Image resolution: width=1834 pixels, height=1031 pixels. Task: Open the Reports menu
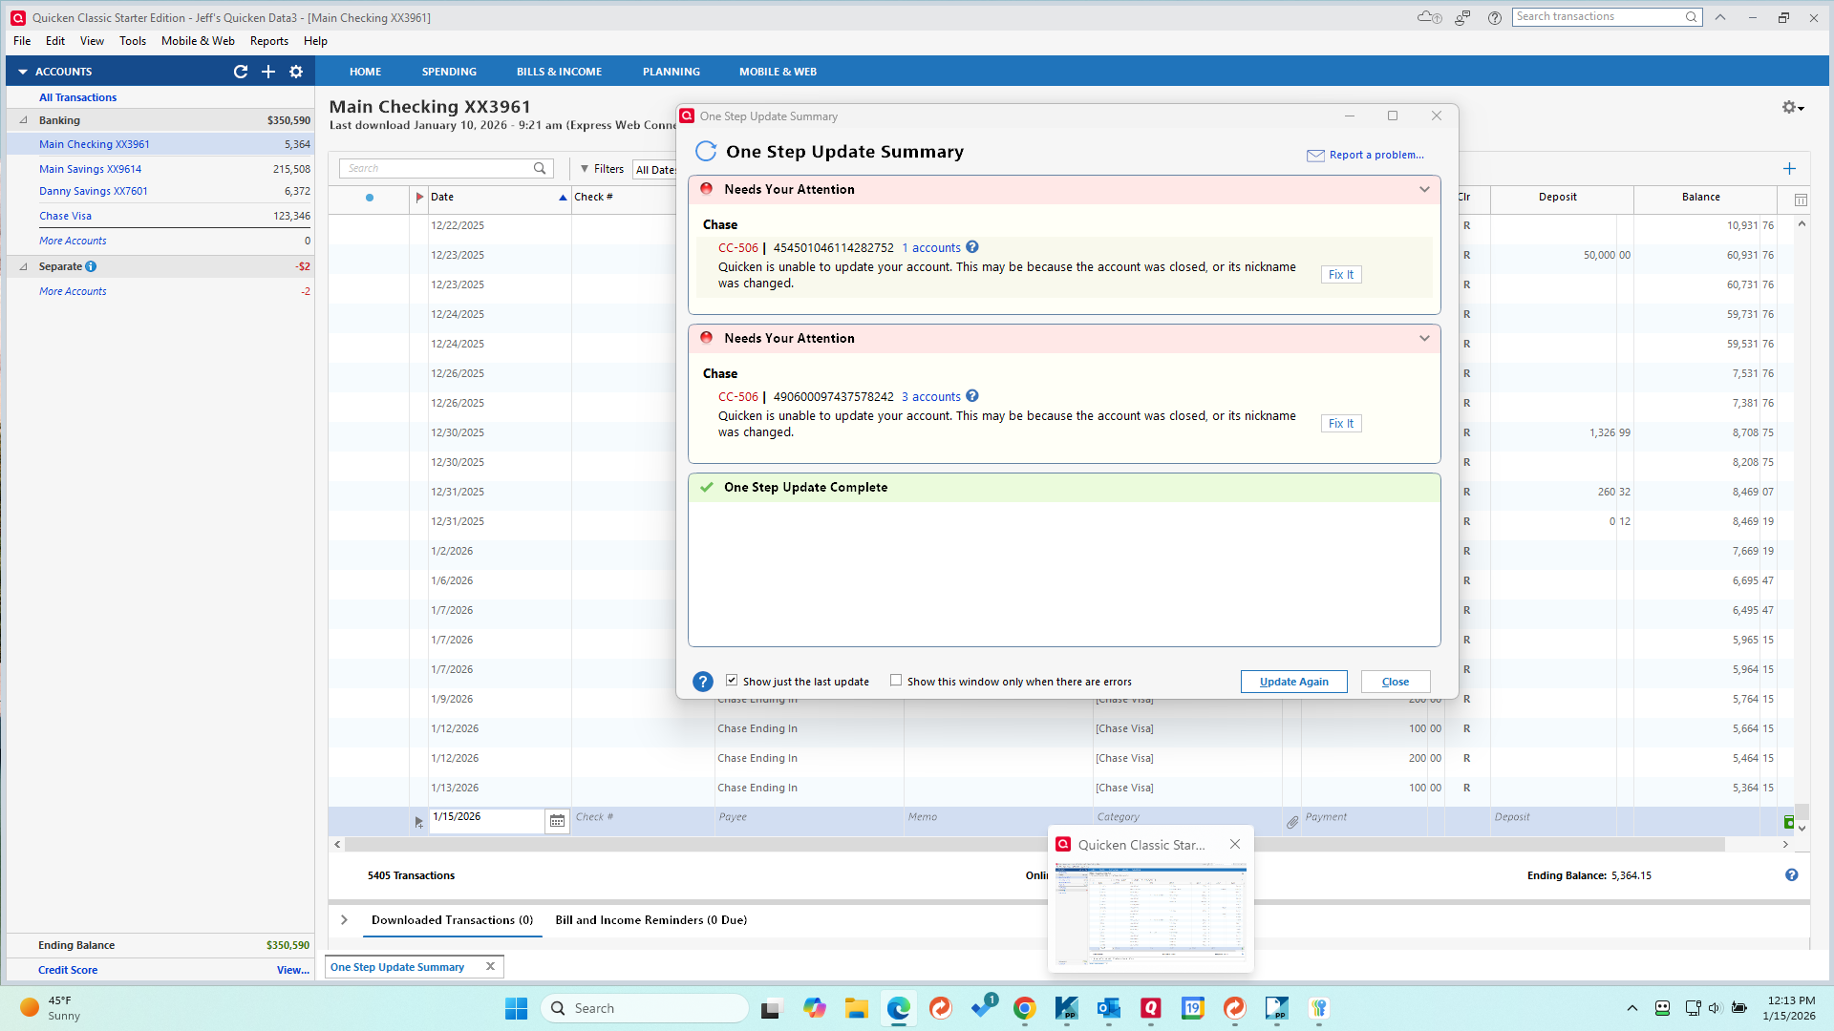pos(268,41)
